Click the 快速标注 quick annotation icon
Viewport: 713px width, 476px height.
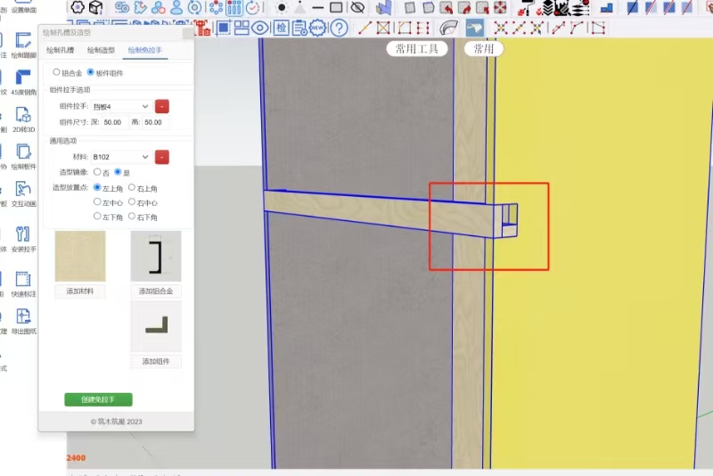[x=23, y=281]
